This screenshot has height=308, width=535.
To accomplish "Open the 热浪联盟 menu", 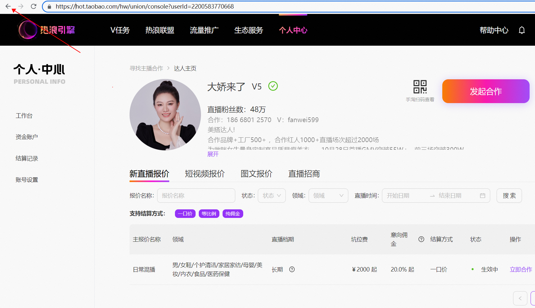I will click(x=160, y=30).
